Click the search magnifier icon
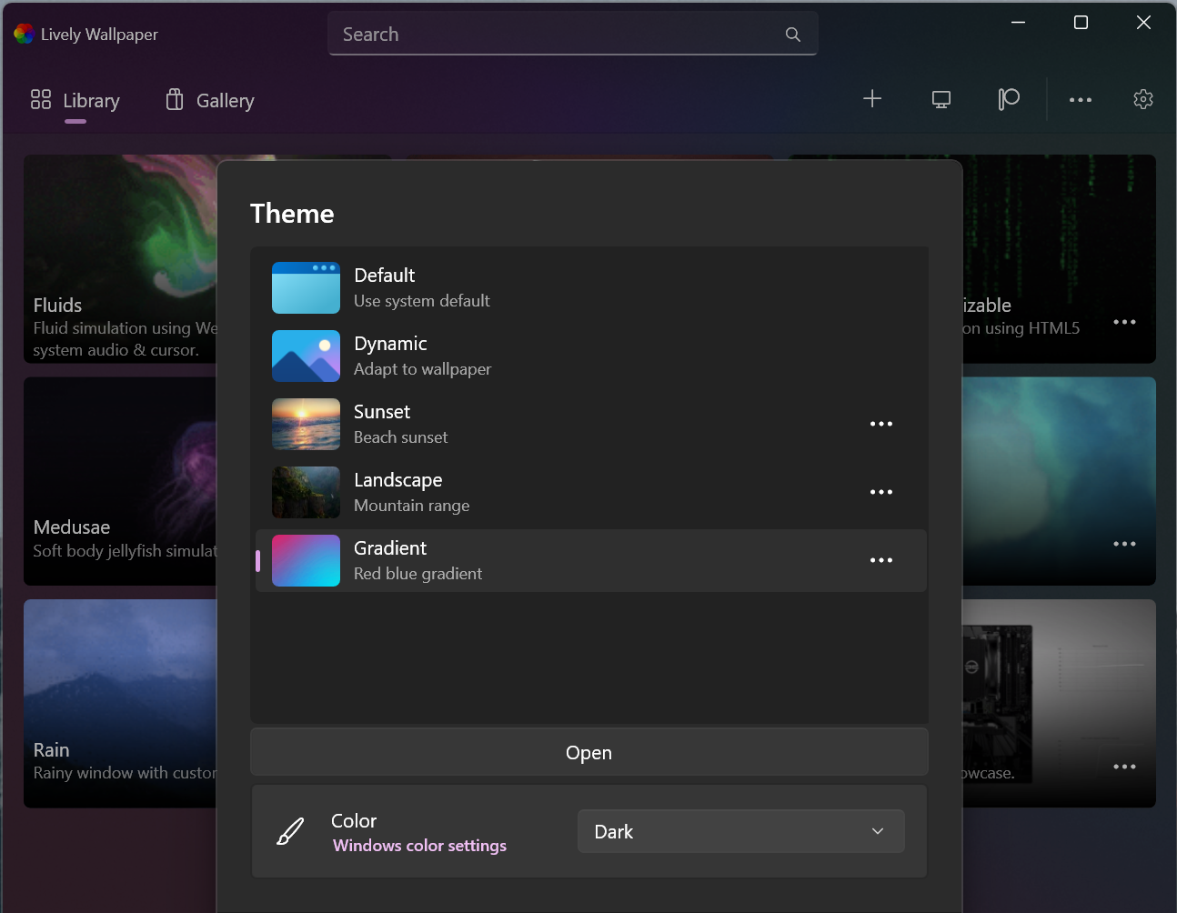 coord(792,34)
